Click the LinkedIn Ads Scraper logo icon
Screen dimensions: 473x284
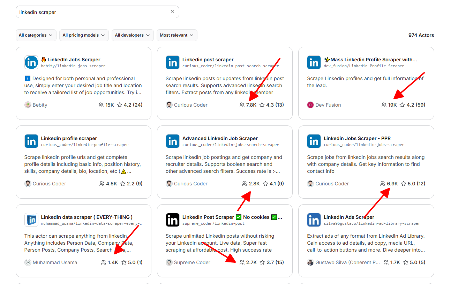[x=314, y=220]
